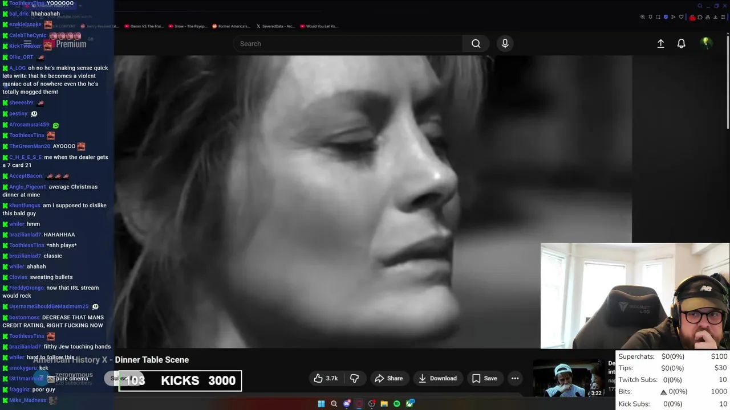Click the browser send/flow arrow icon
Viewport: 730px width, 410px height.
pyautogui.click(x=674, y=17)
